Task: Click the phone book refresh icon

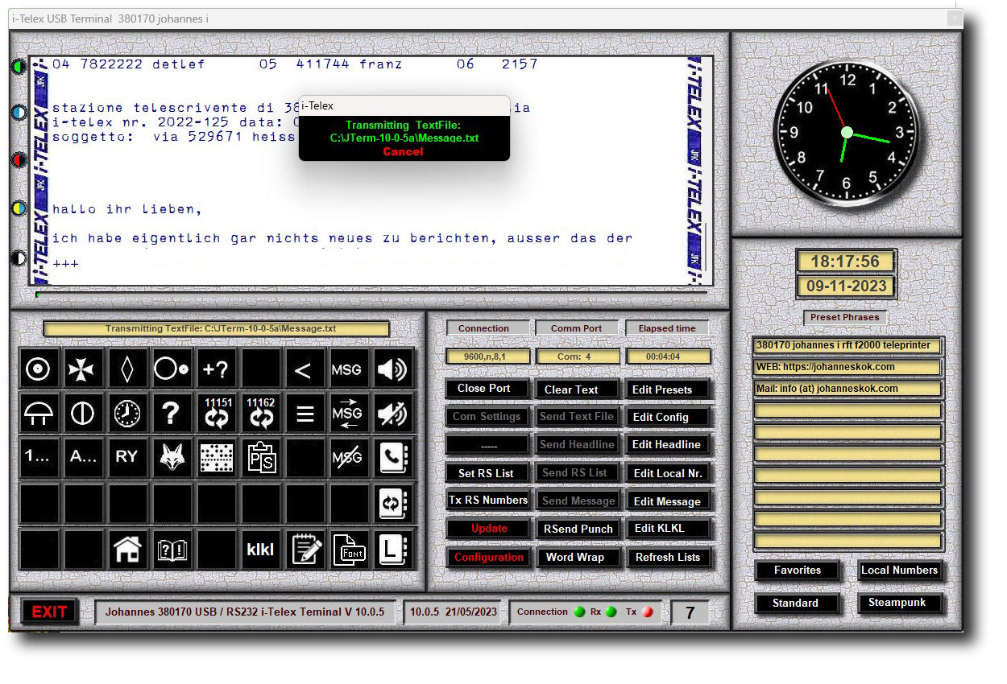Action: [x=393, y=504]
